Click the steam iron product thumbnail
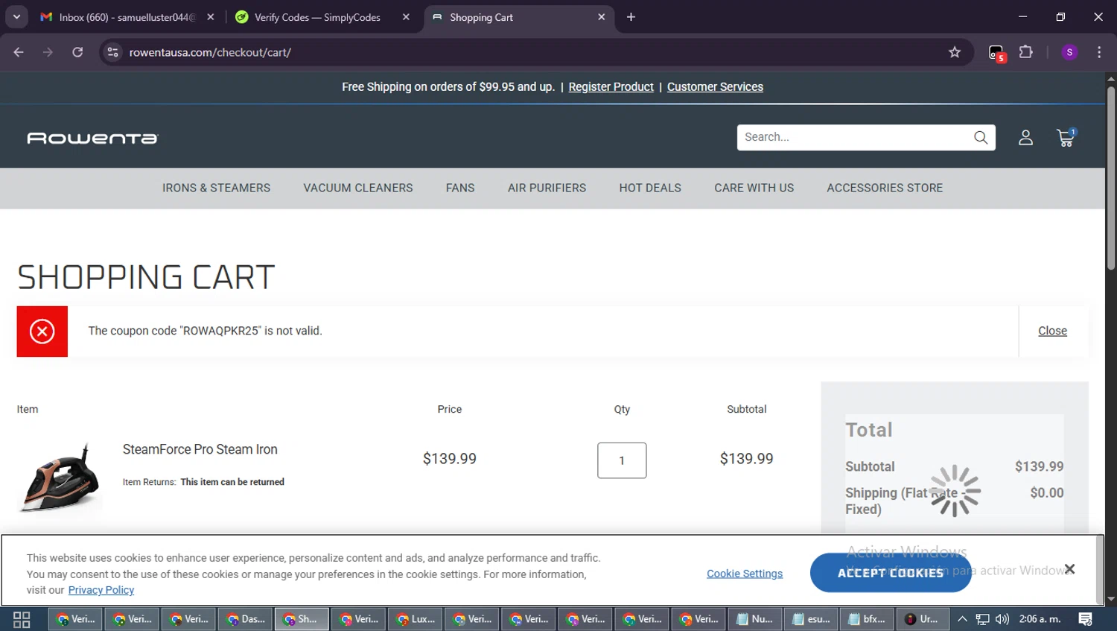 point(60,478)
